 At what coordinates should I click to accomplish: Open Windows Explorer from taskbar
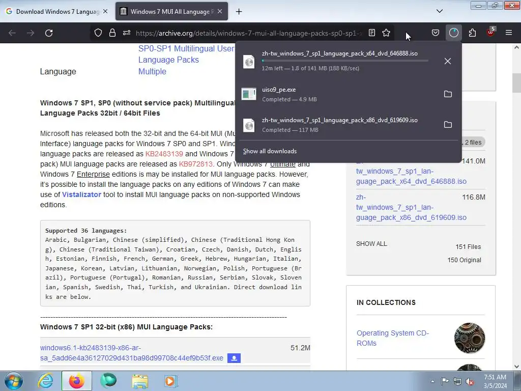140,381
